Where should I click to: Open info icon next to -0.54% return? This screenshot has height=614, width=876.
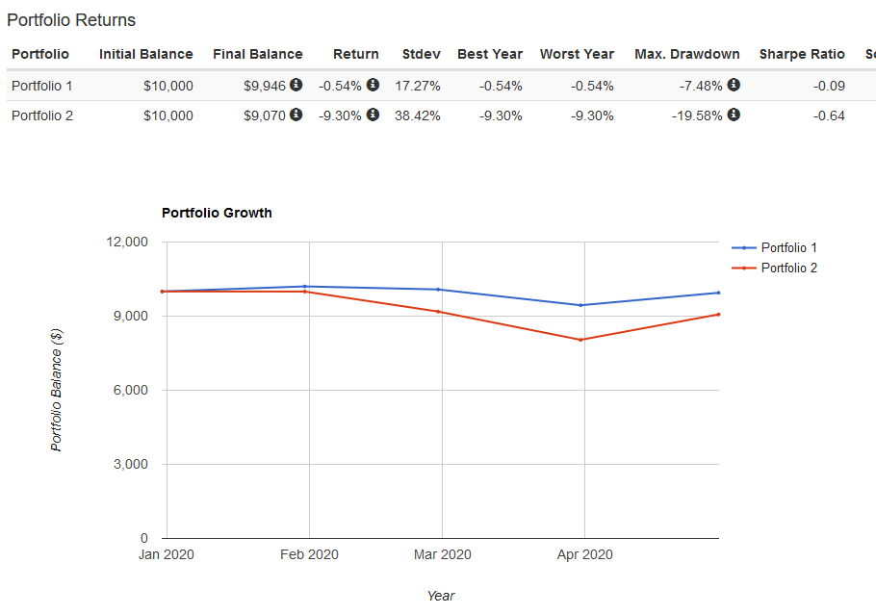[373, 85]
